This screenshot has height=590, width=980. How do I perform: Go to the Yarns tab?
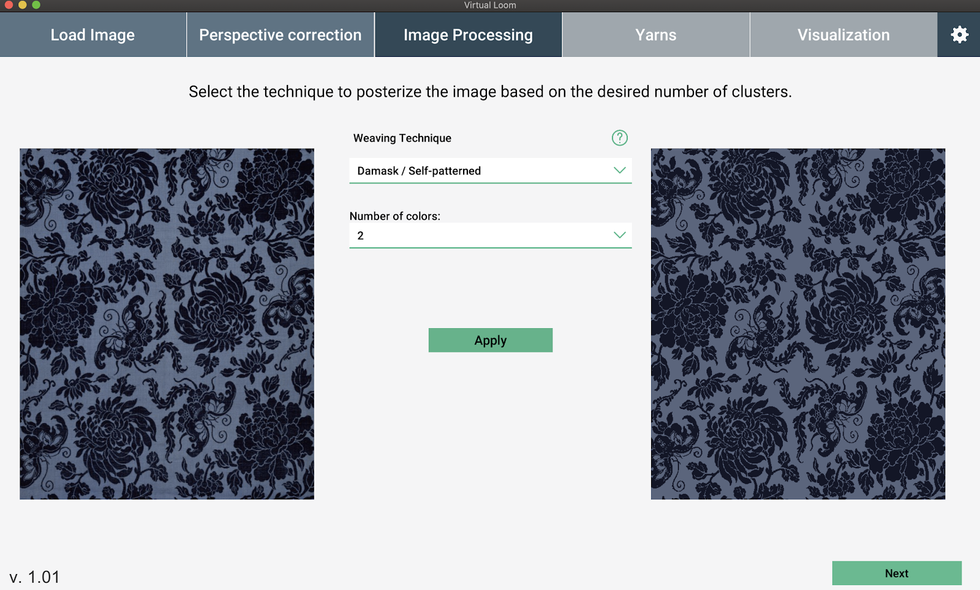(656, 35)
